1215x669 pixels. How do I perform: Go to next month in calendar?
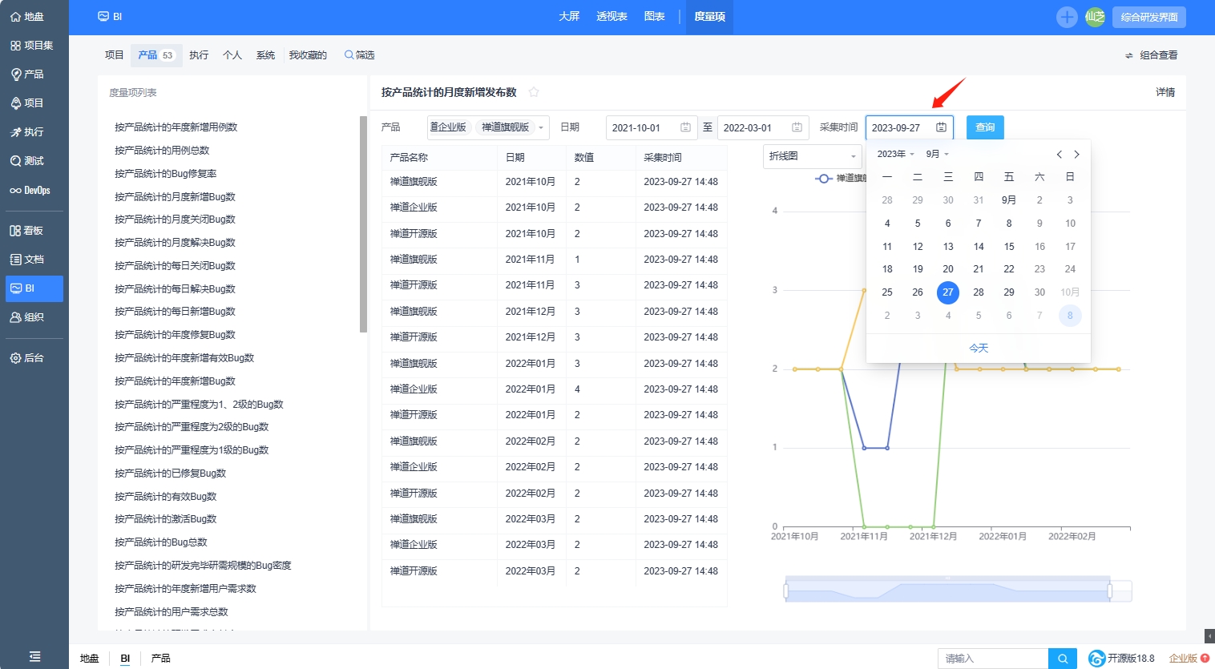pyautogui.click(x=1076, y=155)
